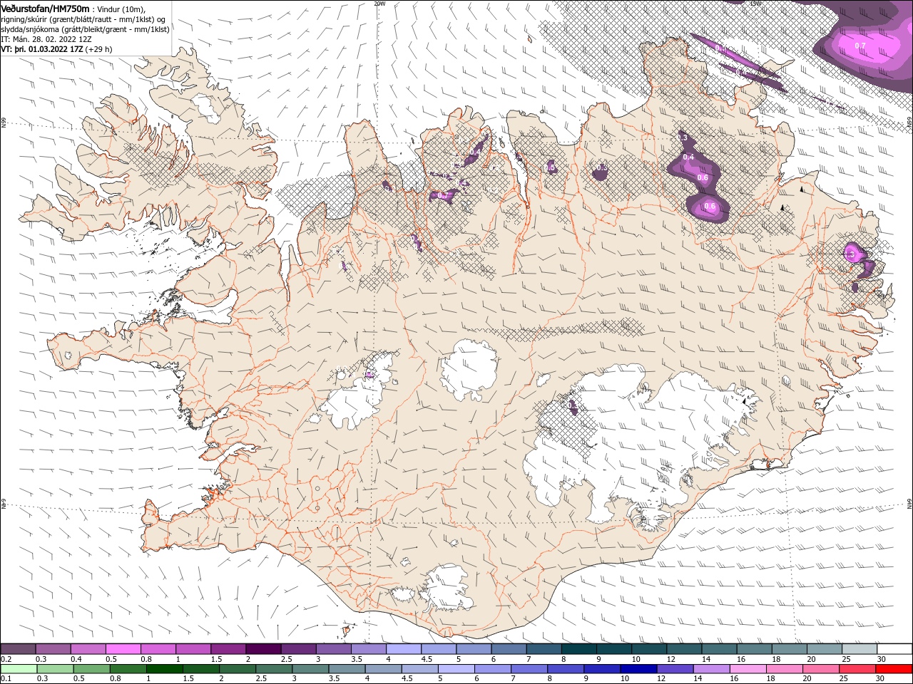Pick the darkest purple snow swatch at 2
Viewport: 913px width, 684px height.
[264, 649]
